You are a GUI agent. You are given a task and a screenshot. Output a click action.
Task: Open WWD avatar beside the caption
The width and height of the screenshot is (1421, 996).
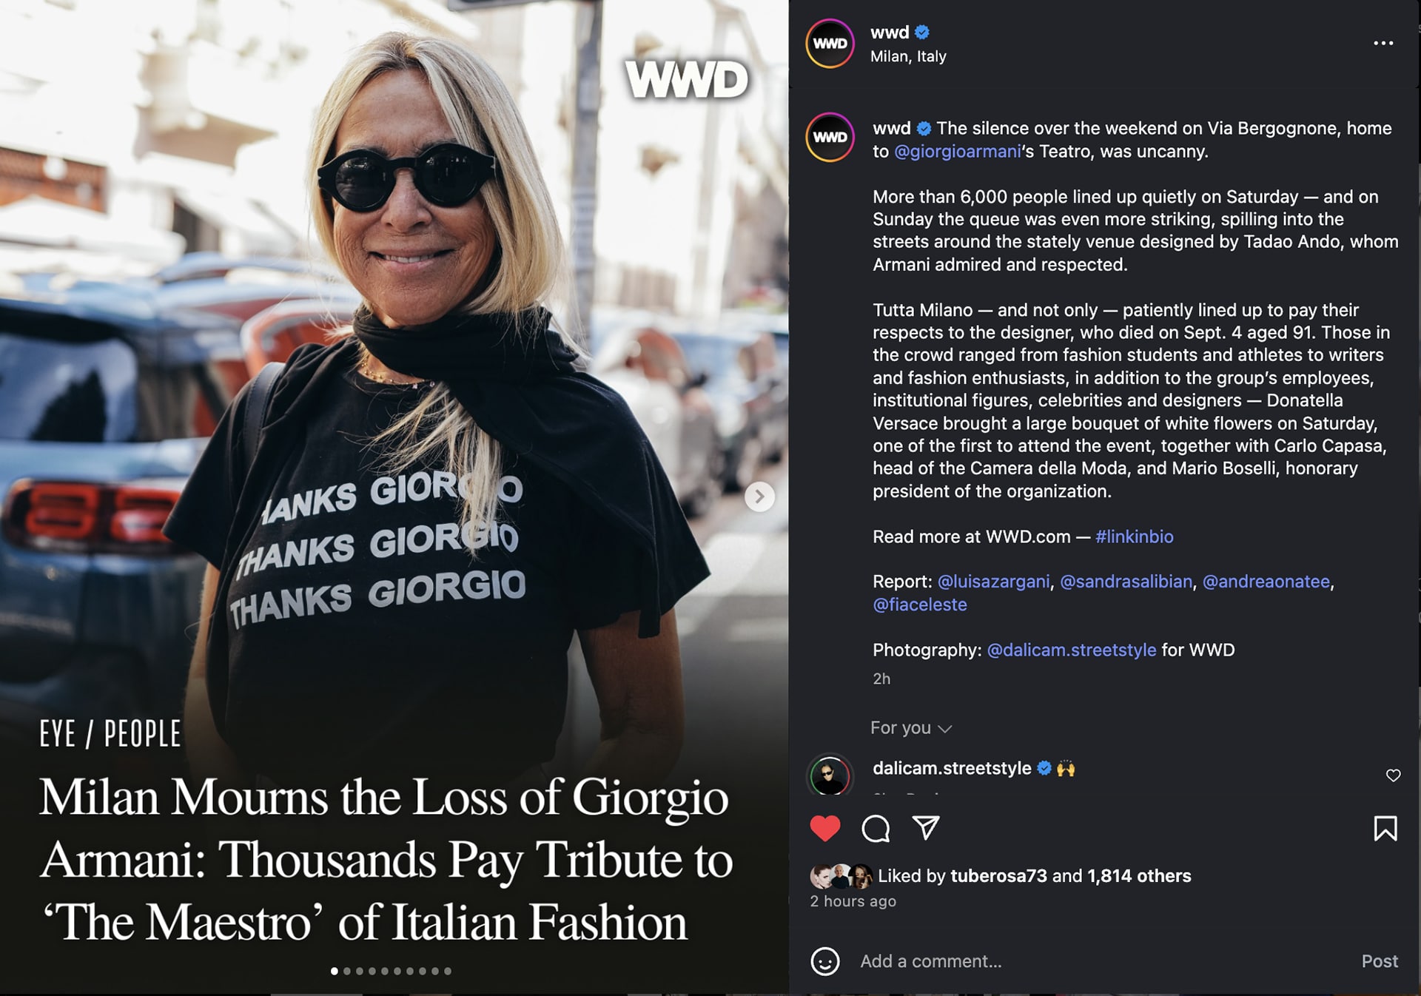tap(830, 137)
